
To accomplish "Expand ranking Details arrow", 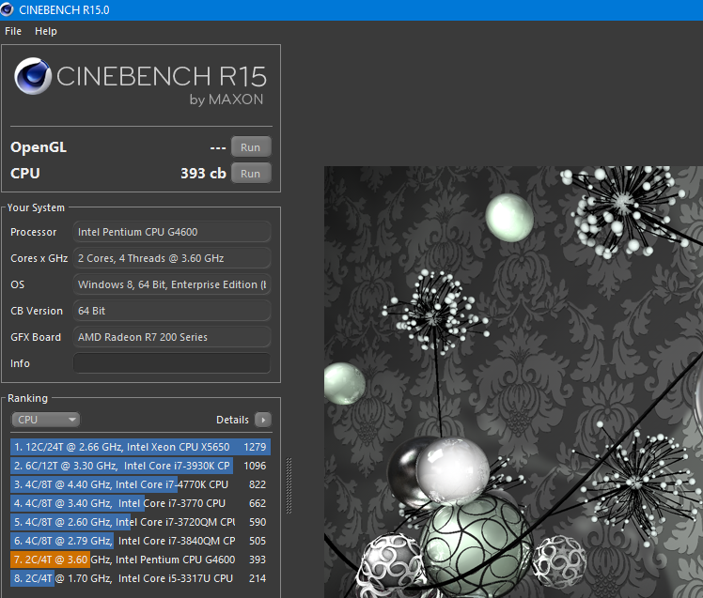I will pos(263,420).
